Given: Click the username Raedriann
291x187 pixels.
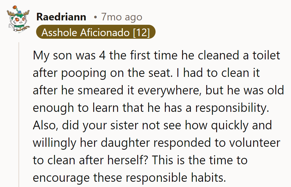Looking at the screenshot, I should pos(61,17).
